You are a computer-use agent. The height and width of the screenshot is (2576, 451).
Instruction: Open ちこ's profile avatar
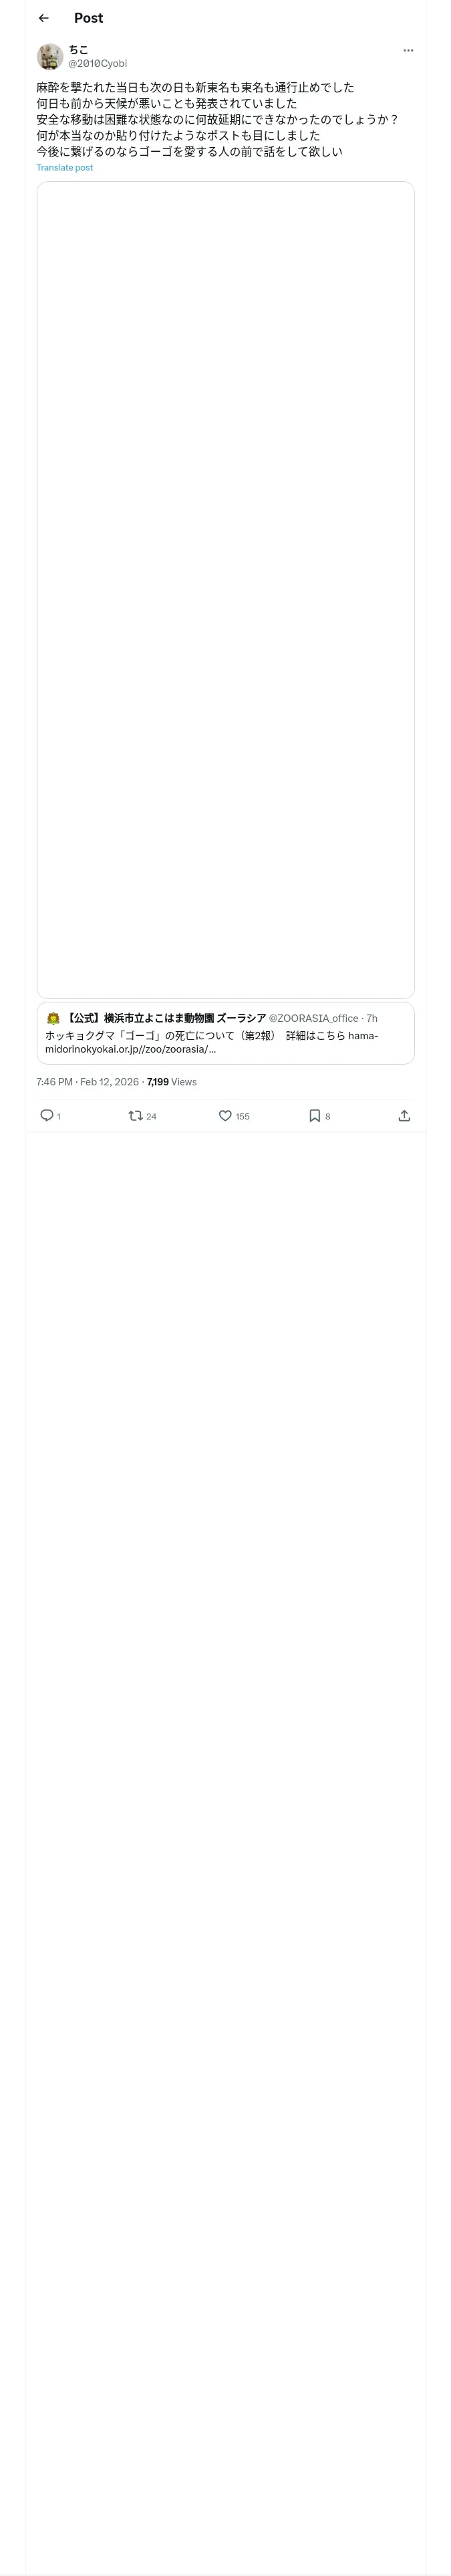click(50, 56)
